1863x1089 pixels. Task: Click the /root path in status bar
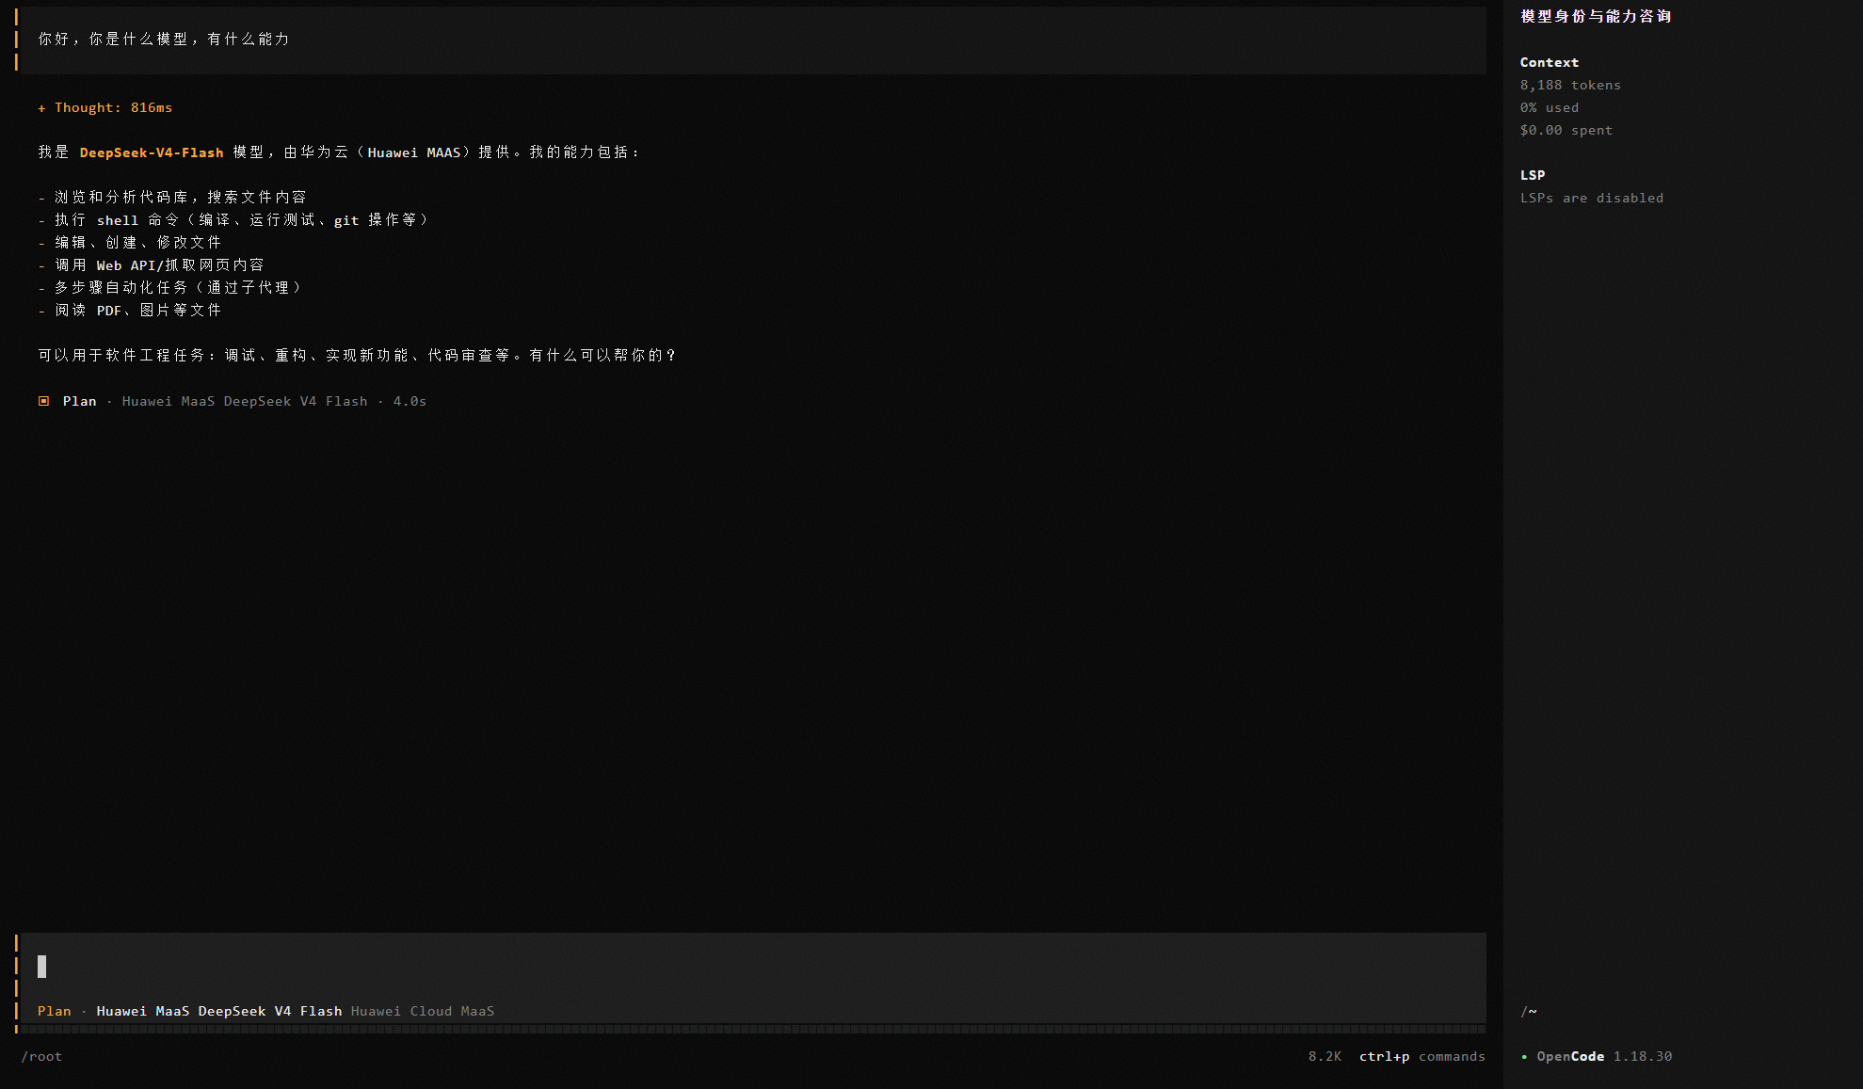(41, 1056)
